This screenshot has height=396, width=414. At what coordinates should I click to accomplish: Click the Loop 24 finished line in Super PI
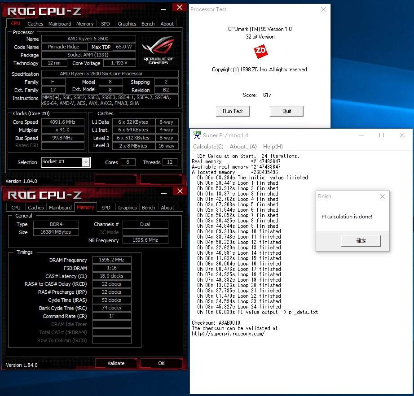[239, 307]
